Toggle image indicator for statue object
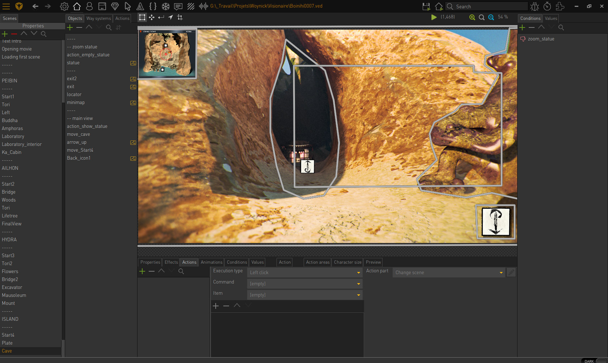Image resolution: width=608 pixels, height=363 pixels. click(133, 63)
